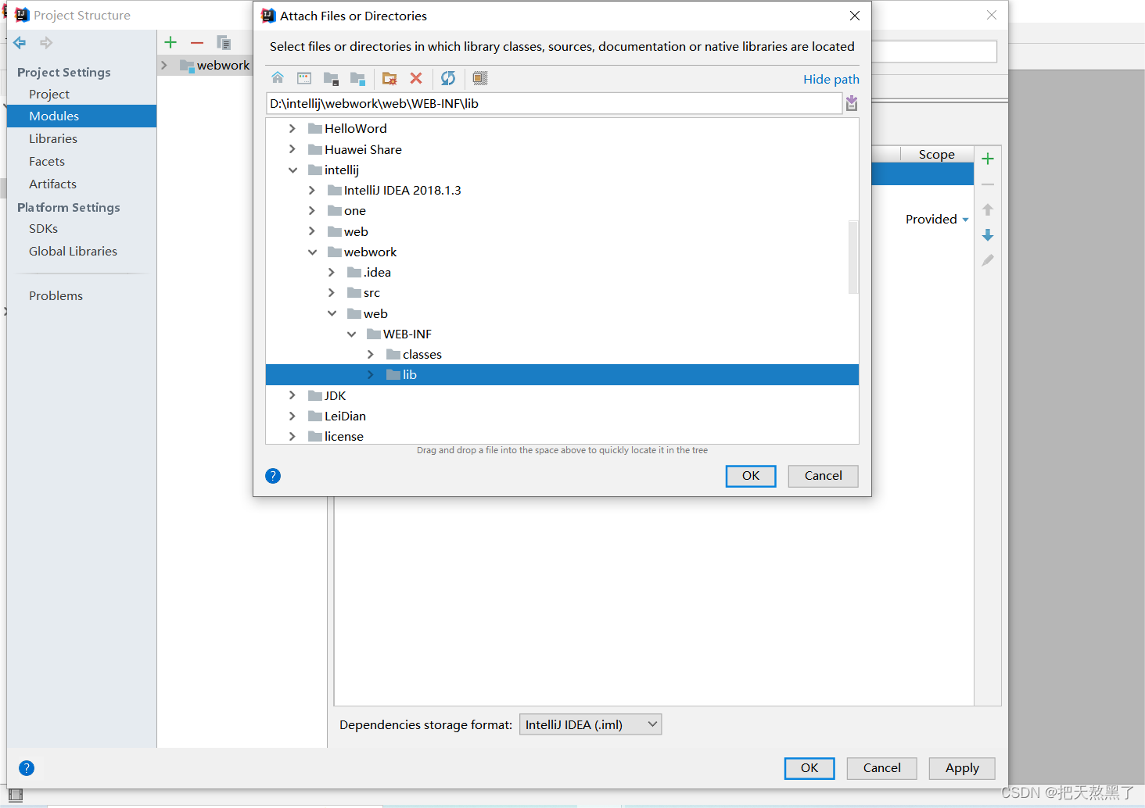Copy the selected module icon
The height and width of the screenshot is (808, 1145).
[224, 43]
